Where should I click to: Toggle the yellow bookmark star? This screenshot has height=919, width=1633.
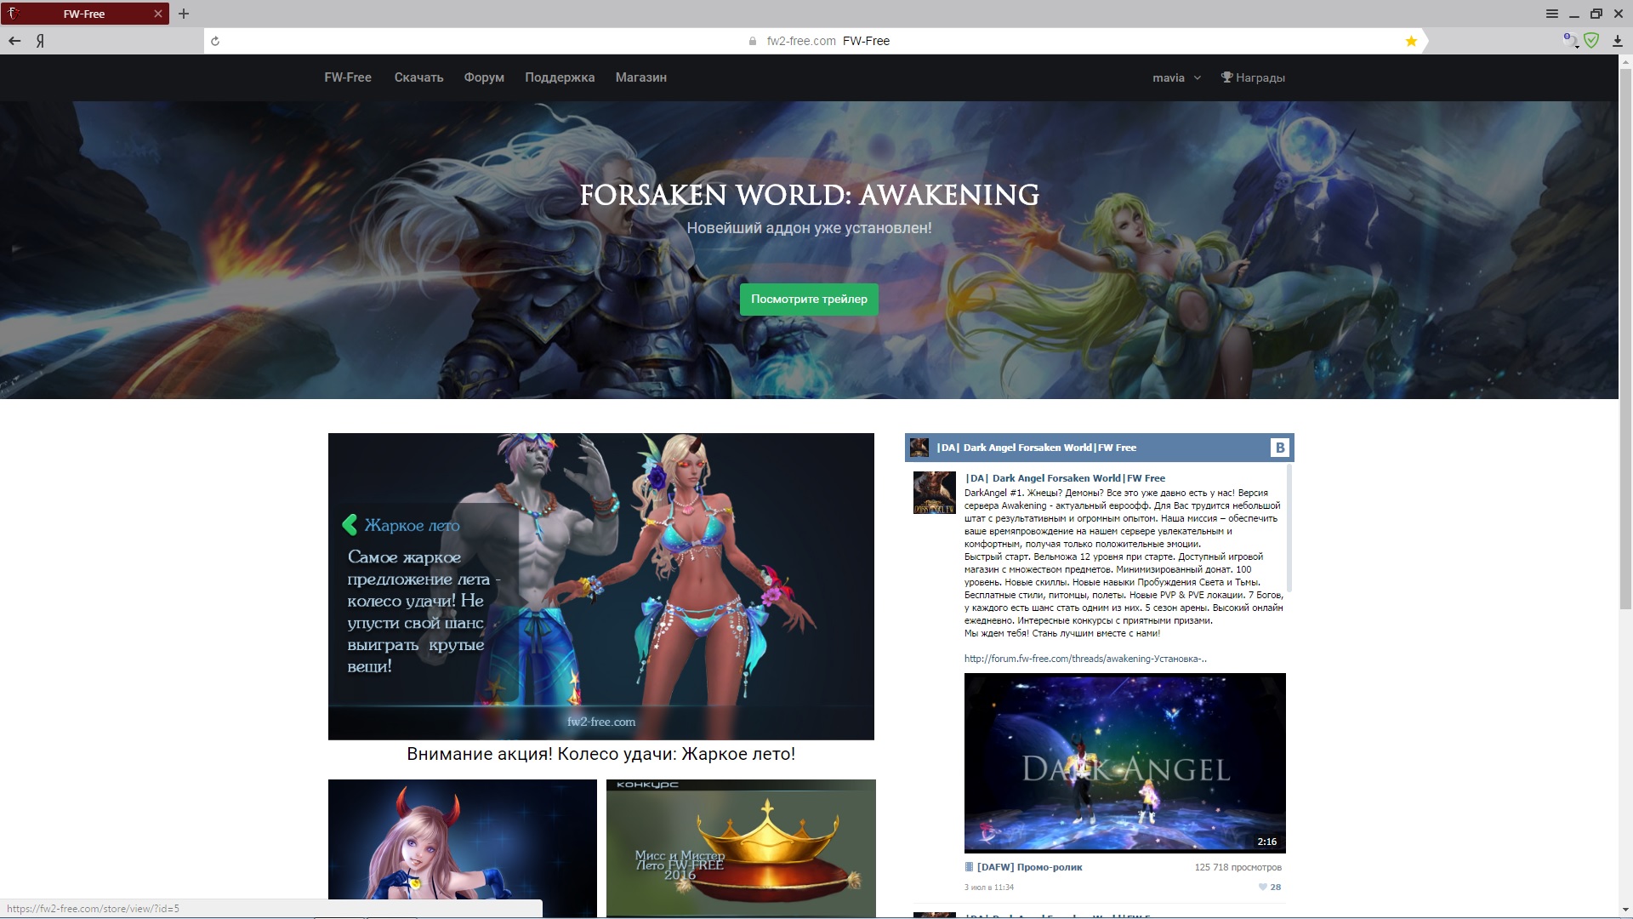[1411, 41]
